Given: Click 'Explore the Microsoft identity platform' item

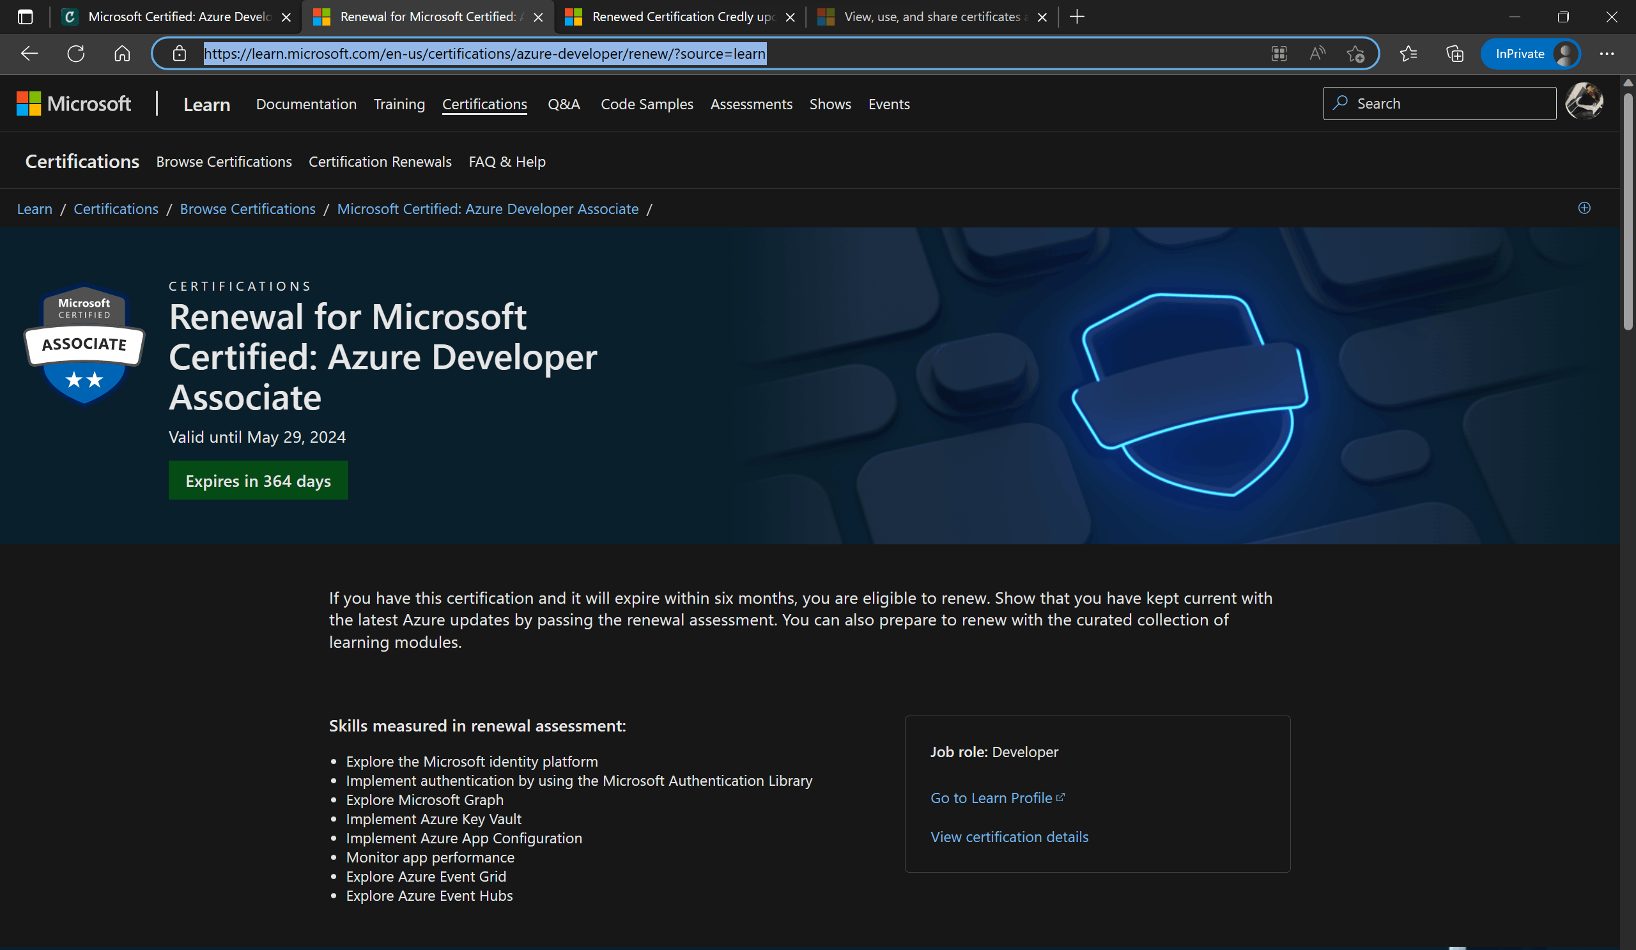Looking at the screenshot, I should [x=472, y=761].
